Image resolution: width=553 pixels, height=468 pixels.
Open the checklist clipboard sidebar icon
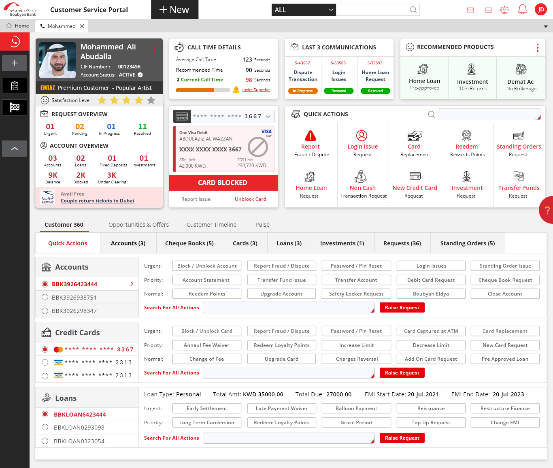pyautogui.click(x=15, y=86)
